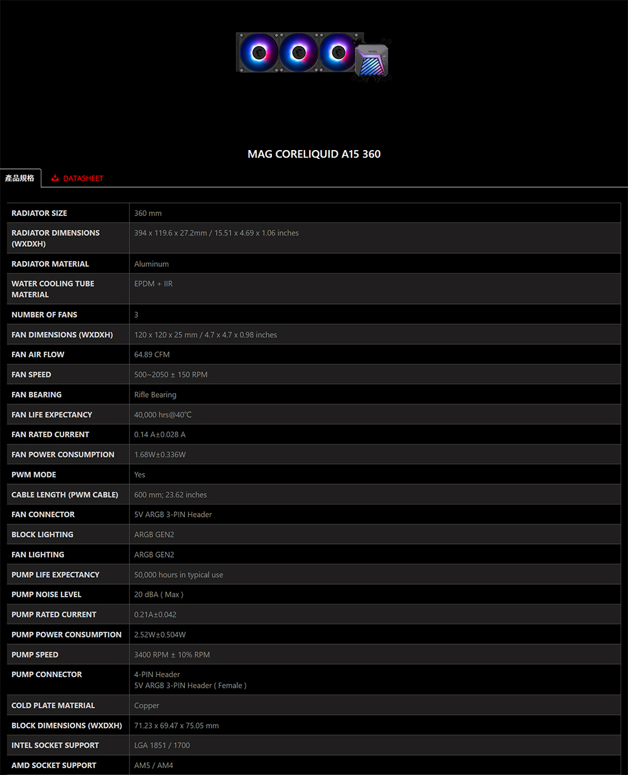Image resolution: width=628 pixels, height=775 pixels.
Task: Click the FAN CONNECTOR label
Action: pyautogui.click(x=43, y=514)
